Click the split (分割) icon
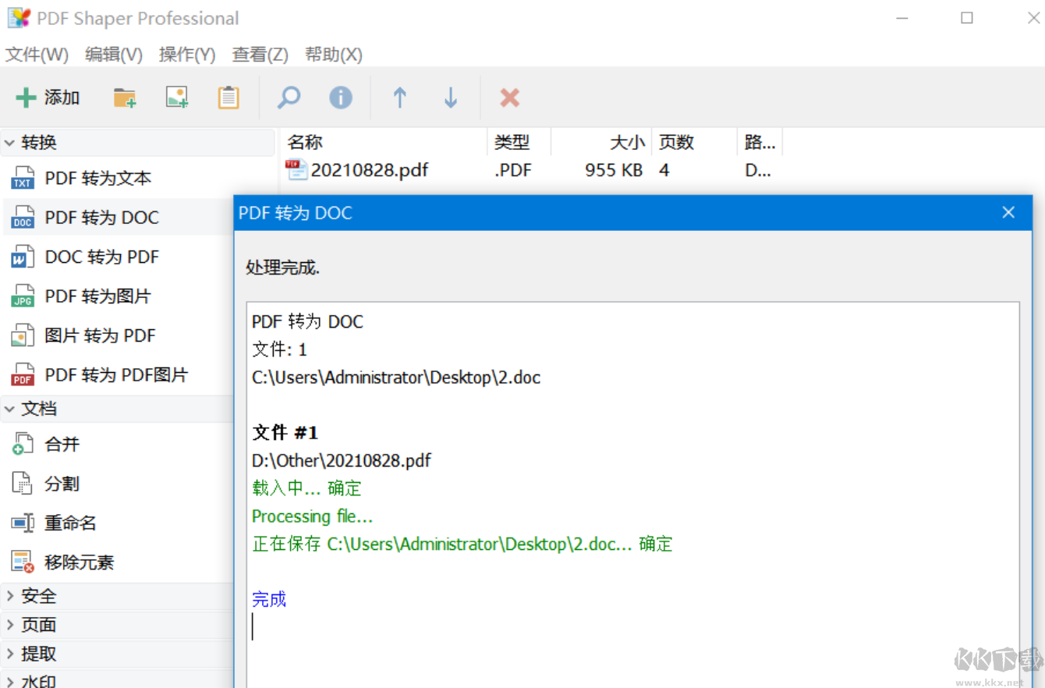 [23, 484]
